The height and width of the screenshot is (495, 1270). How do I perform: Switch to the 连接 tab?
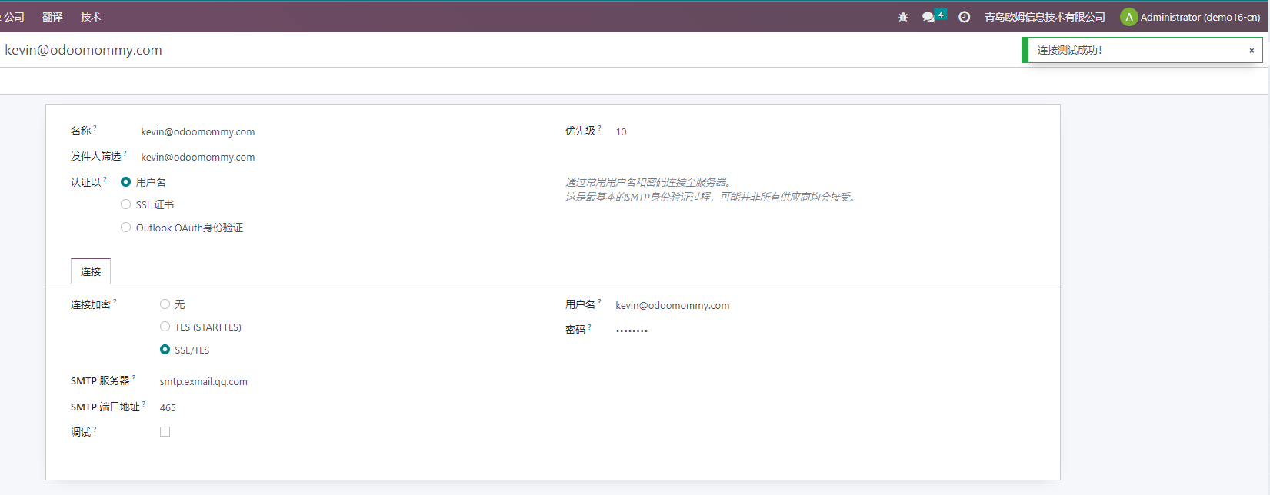[x=91, y=271]
